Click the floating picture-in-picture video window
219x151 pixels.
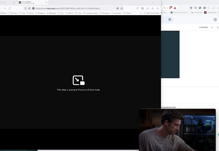[177, 130]
